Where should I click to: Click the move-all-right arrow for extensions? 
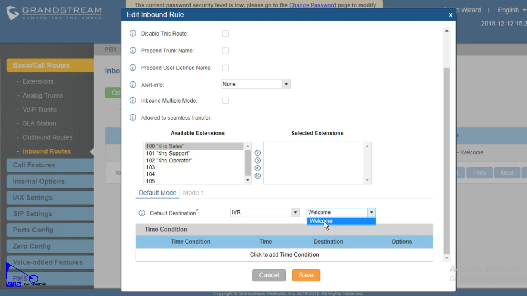point(258,153)
